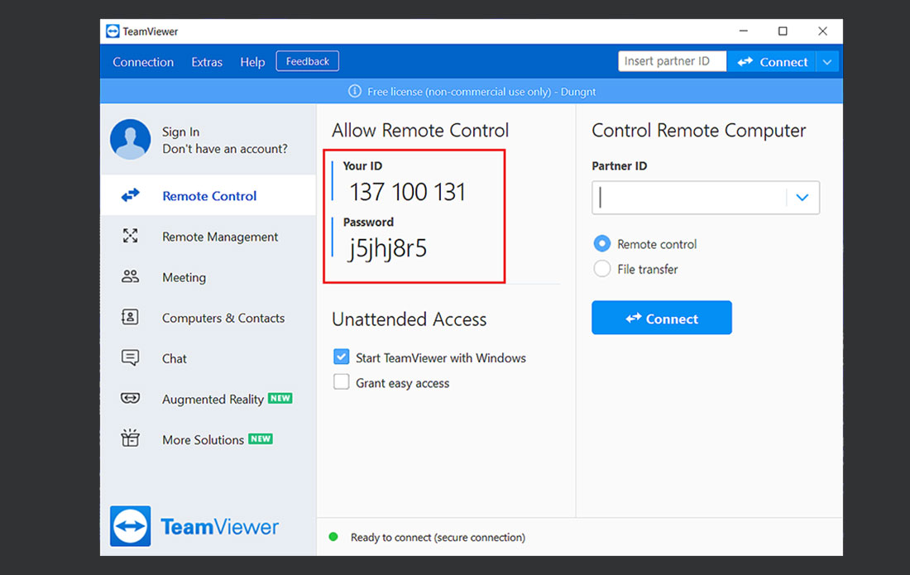
Task: Enable the Grant easy access checkbox
Action: pyautogui.click(x=341, y=381)
